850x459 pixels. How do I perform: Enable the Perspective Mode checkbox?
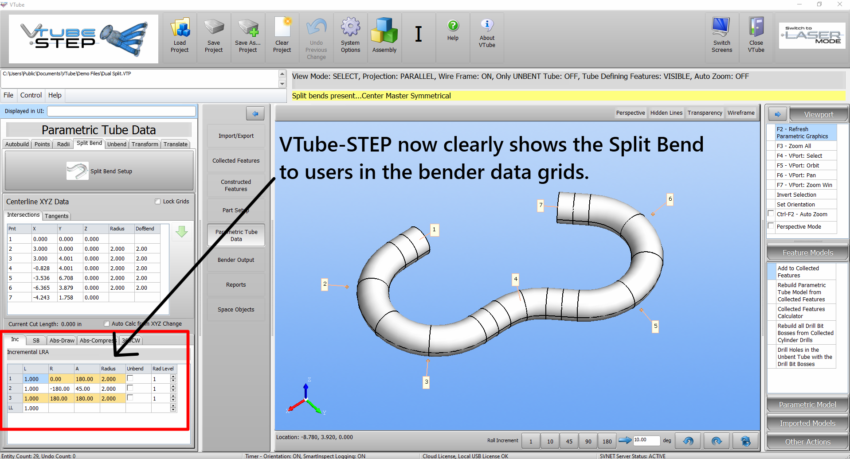[771, 226]
